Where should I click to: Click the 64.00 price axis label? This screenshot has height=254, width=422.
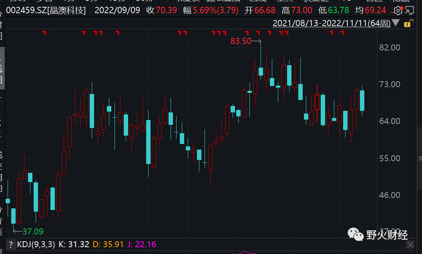point(390,121)
